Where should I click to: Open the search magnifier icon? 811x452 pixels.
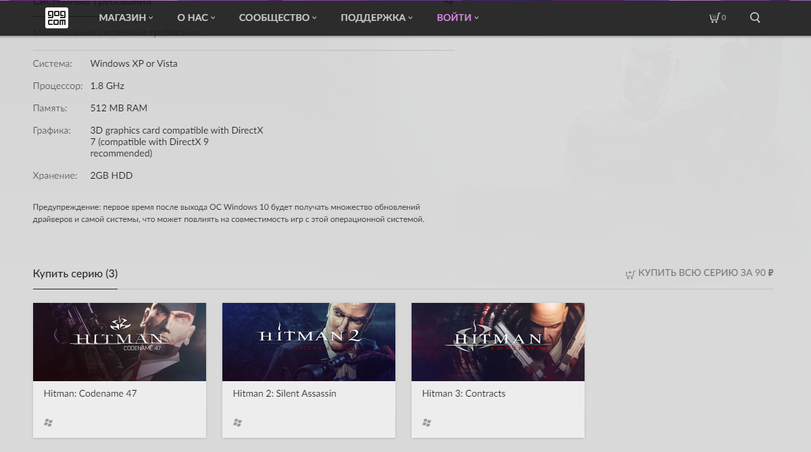pyautogui.click(x=756, y=18)
